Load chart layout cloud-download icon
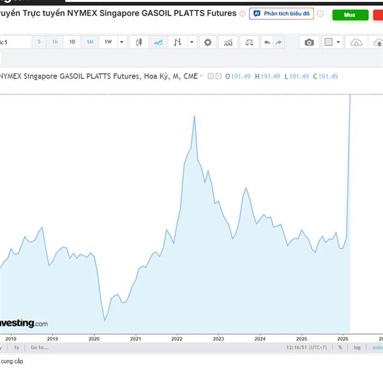The height and width of the screenshot is (383, 383). point(356,42)
